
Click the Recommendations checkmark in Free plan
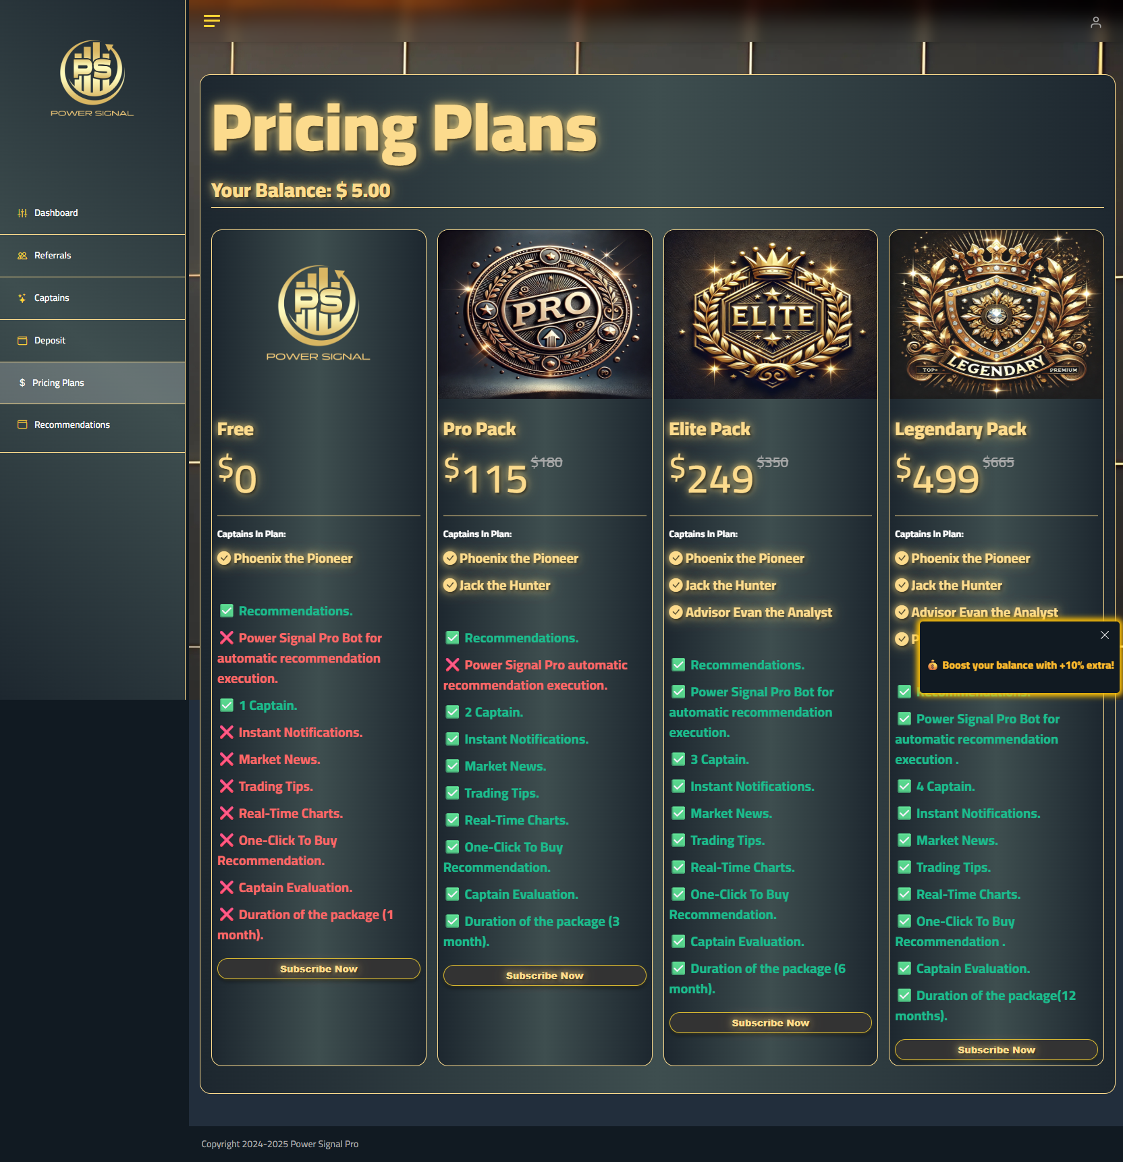[227, 611]
